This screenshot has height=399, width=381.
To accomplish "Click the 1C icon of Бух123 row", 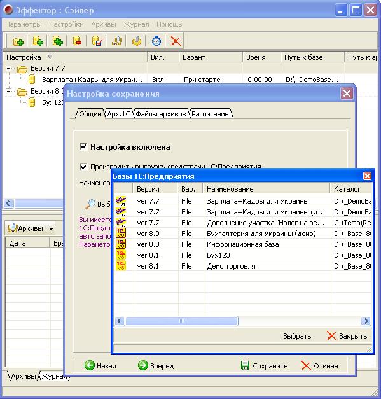I will (x=121, y=255).
